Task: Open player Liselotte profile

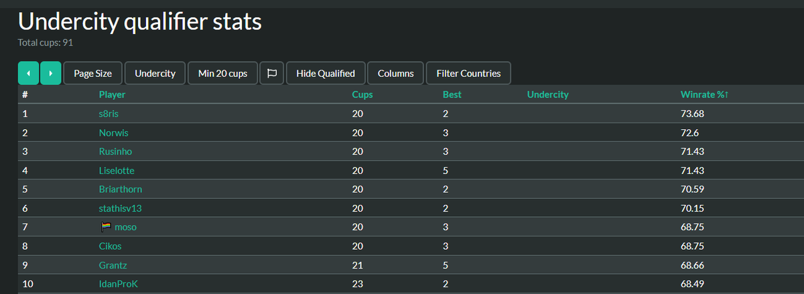Action: [117, 170]
